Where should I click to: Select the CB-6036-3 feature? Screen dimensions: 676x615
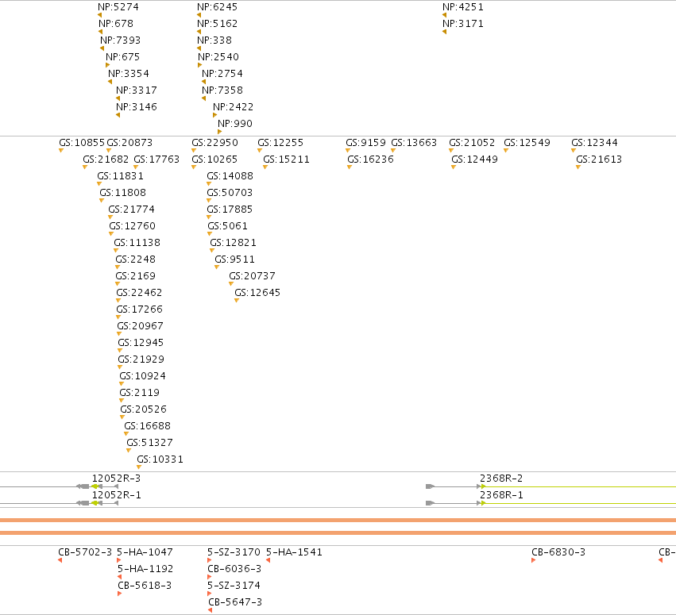tap(234, 569)
